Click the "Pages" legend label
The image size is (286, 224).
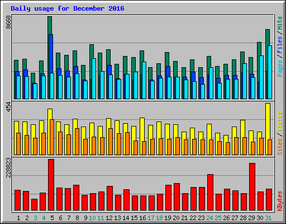tap(280, 68)
